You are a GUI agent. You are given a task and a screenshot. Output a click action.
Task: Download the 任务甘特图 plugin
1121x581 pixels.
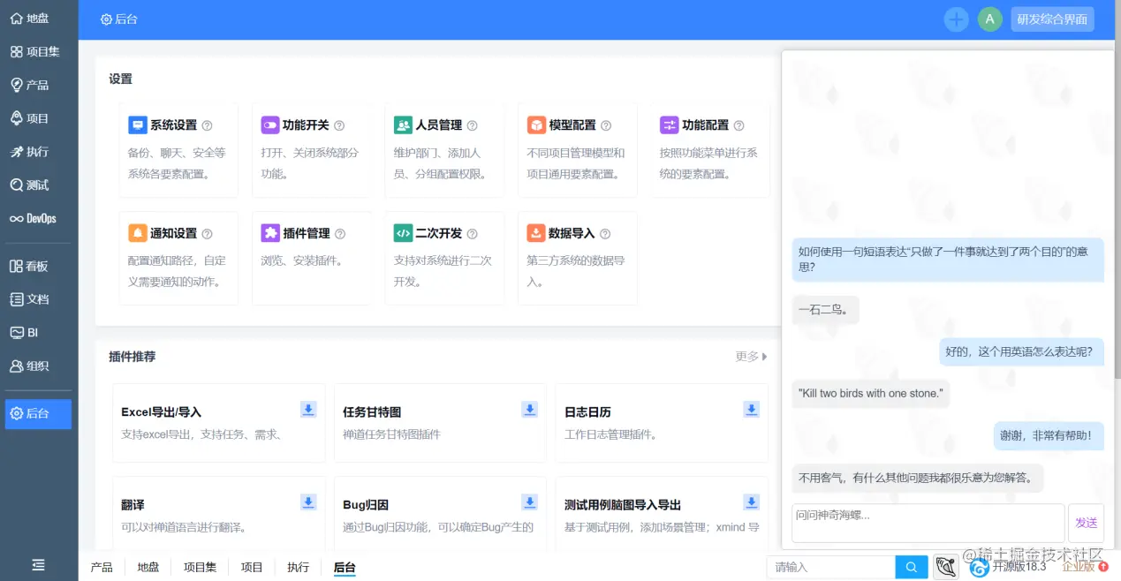pyautogui.click(x=529, y=409)
